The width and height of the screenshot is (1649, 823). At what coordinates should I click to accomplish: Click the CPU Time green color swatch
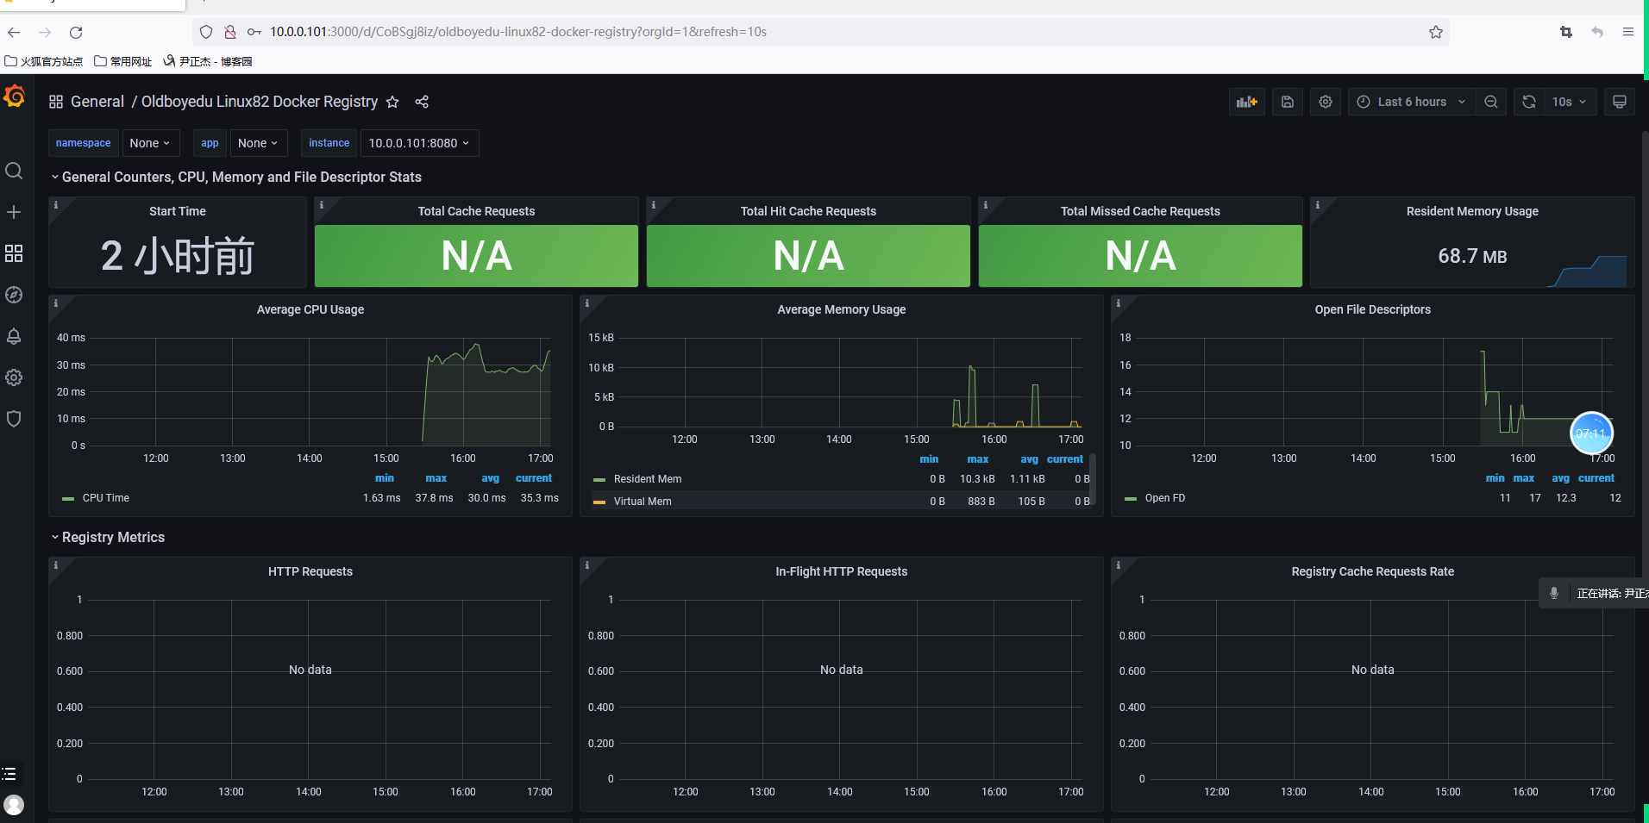(x=68, y=499)
